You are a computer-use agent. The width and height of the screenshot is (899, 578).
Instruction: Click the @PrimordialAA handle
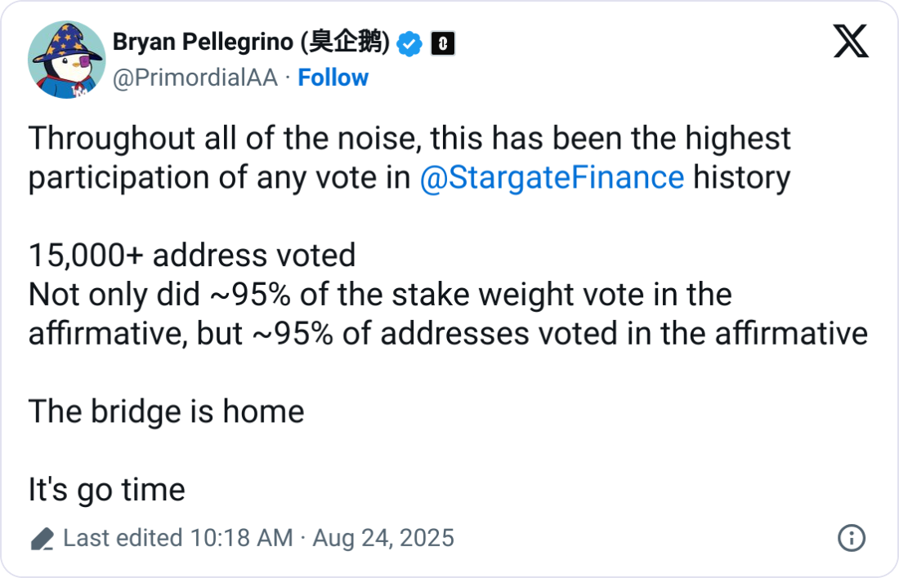195,78
